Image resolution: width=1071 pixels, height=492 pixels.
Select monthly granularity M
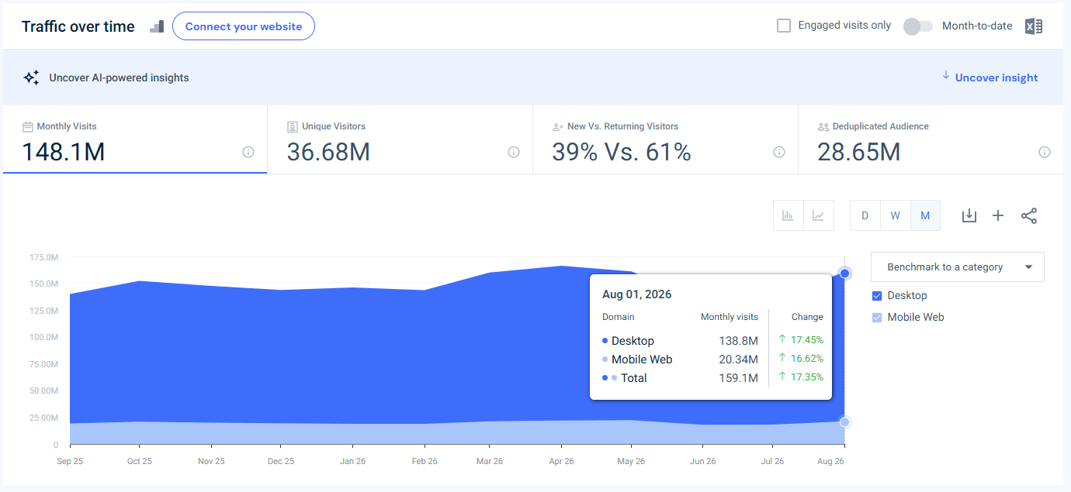point(925,215)
